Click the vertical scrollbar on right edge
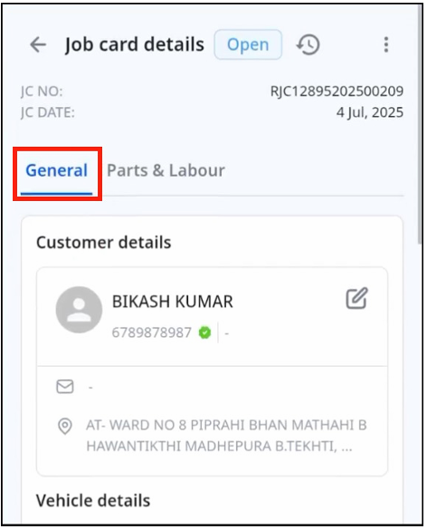 point(420,125)
